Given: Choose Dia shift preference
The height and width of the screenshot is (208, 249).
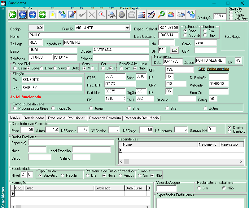Looking at the screenshot, I should (88, 175).
